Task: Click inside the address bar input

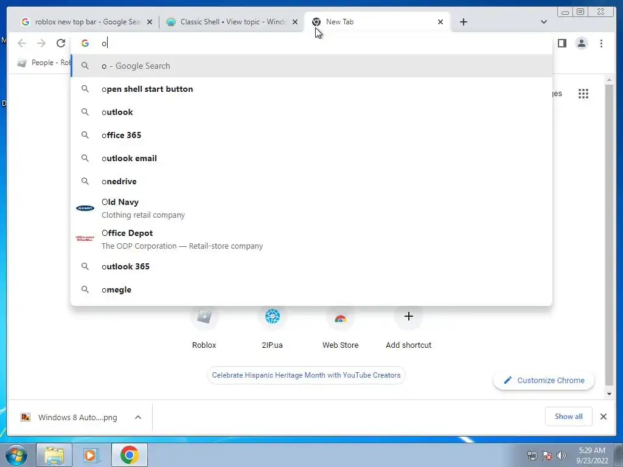Action: [x=311, y=43]
